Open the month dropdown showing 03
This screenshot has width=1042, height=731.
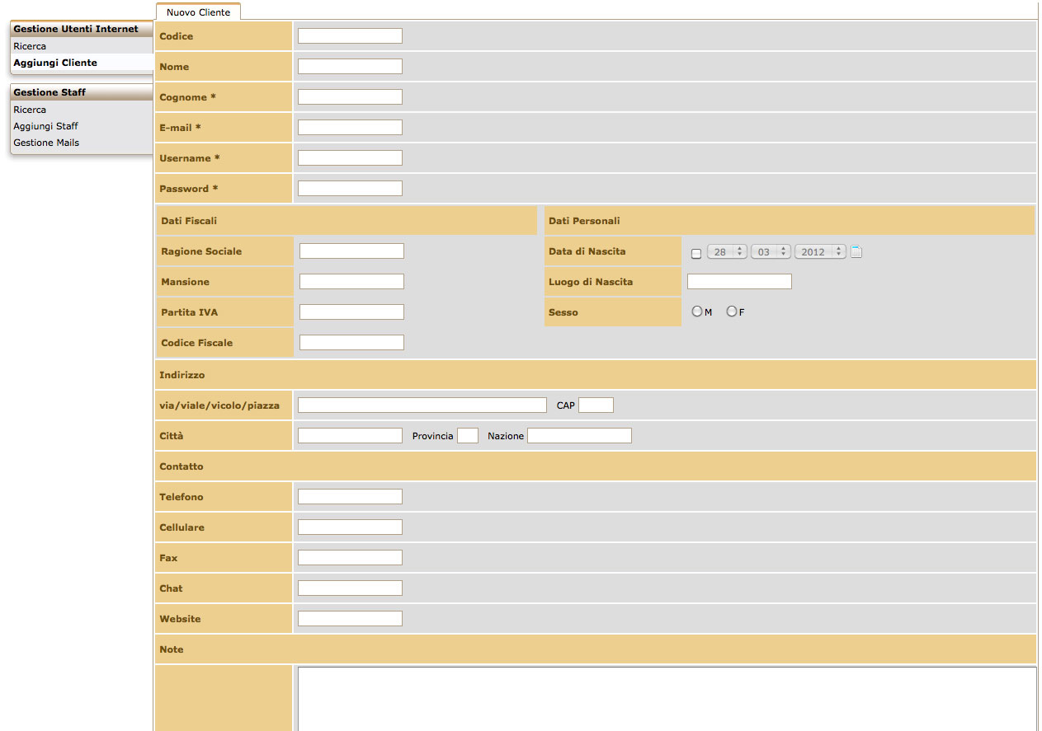771,252
